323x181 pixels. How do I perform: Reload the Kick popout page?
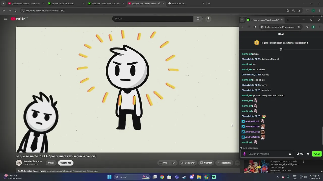(255, 27)
